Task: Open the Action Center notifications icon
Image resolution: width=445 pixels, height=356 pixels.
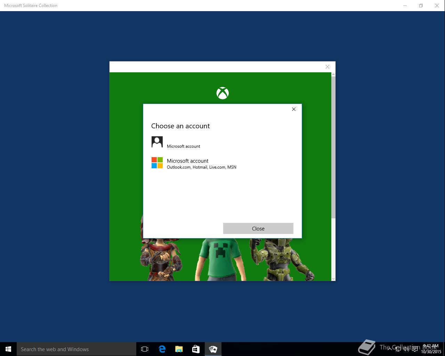Action: [x=415, y=349]
